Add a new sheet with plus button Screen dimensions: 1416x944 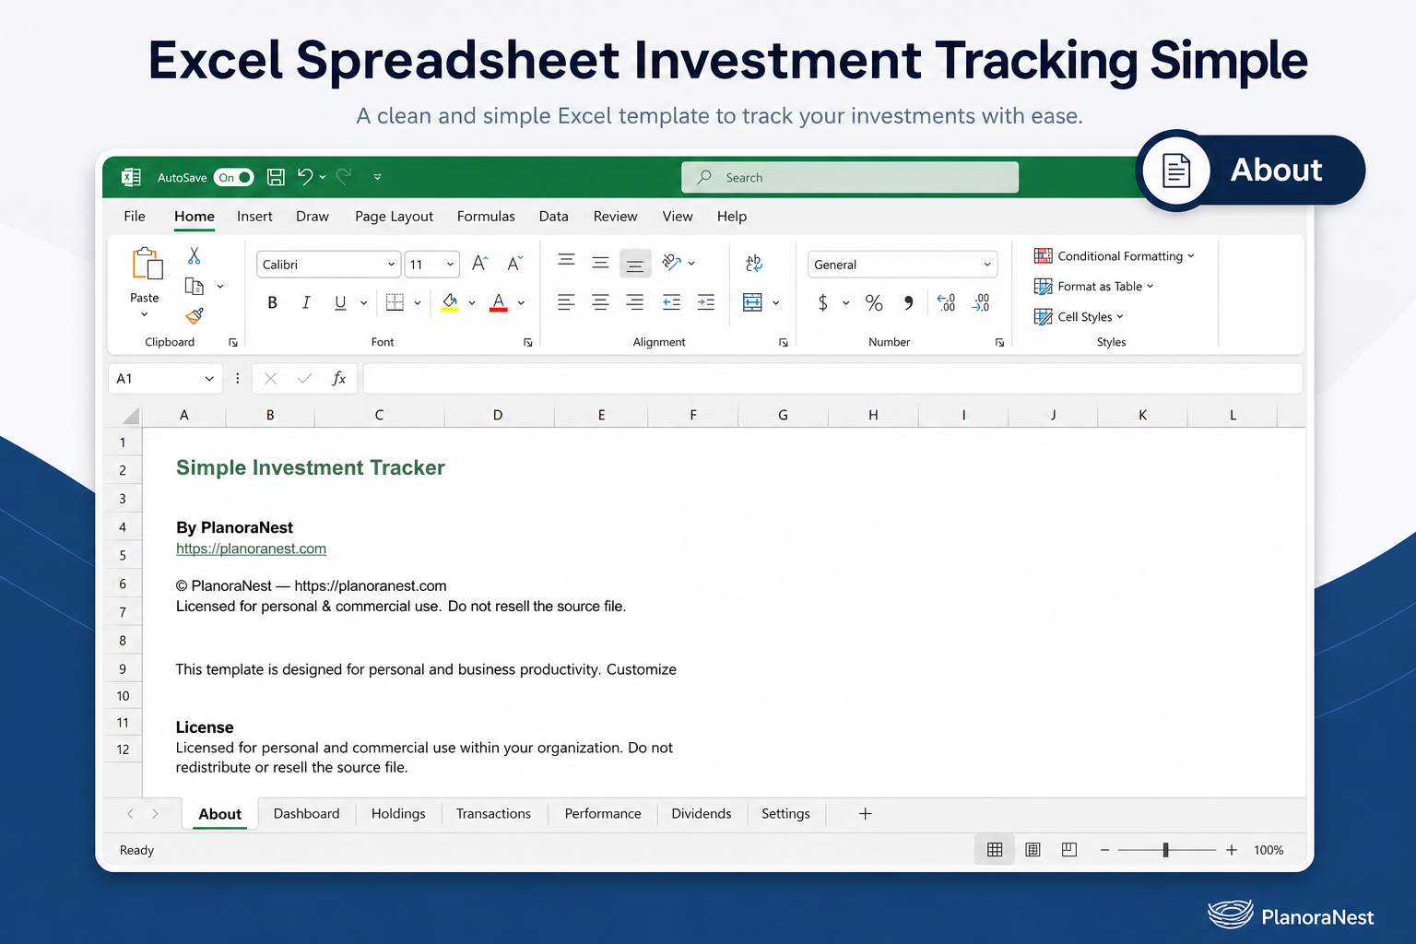tap(865, 813)
